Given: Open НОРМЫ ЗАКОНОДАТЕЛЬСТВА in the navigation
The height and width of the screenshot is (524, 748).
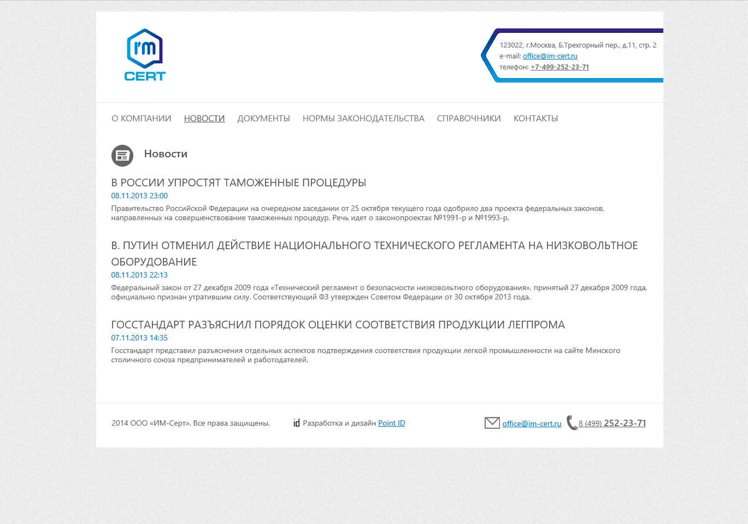Looking at the screenshot, I should 363,119.
